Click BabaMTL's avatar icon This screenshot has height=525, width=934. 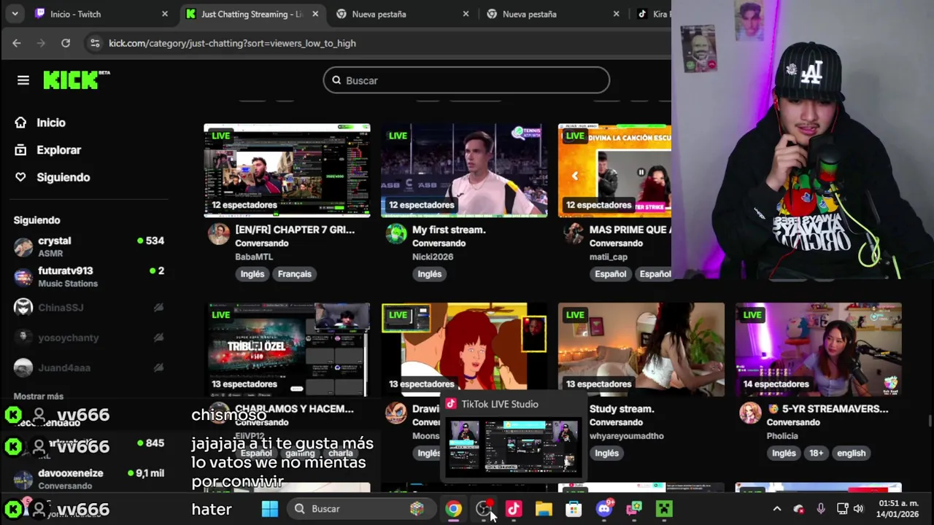219,234
